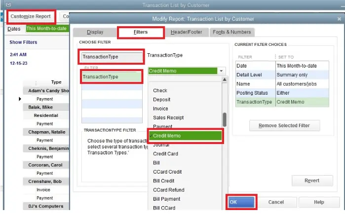Select Crenshaw, Bob customer row
Image resolution: width=345 pixels, height=214 pixels.
[x=46, y=181]
